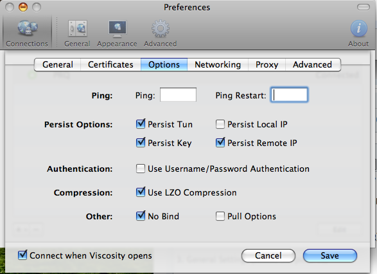The image size is (377, 274).
Task: Open the Connections preferences pane
Action: point(27,33)
